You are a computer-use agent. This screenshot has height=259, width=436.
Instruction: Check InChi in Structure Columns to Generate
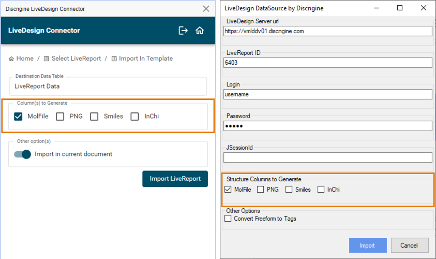pyautogui.click(x=321, y=190)
